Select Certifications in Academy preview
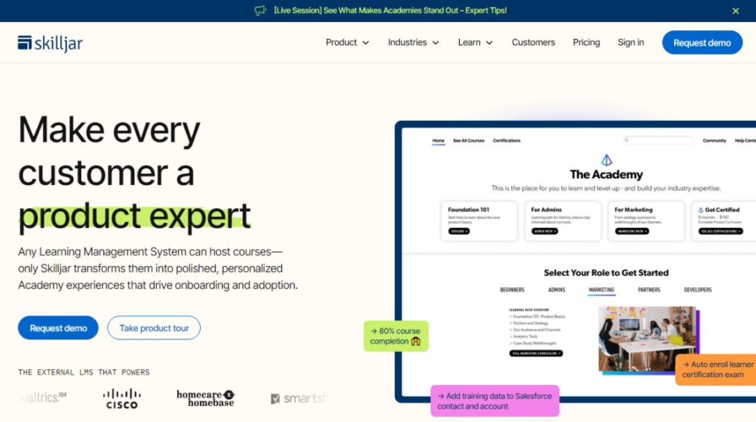The height and width of the screenshot is (422, 756). tap(506, 141)
